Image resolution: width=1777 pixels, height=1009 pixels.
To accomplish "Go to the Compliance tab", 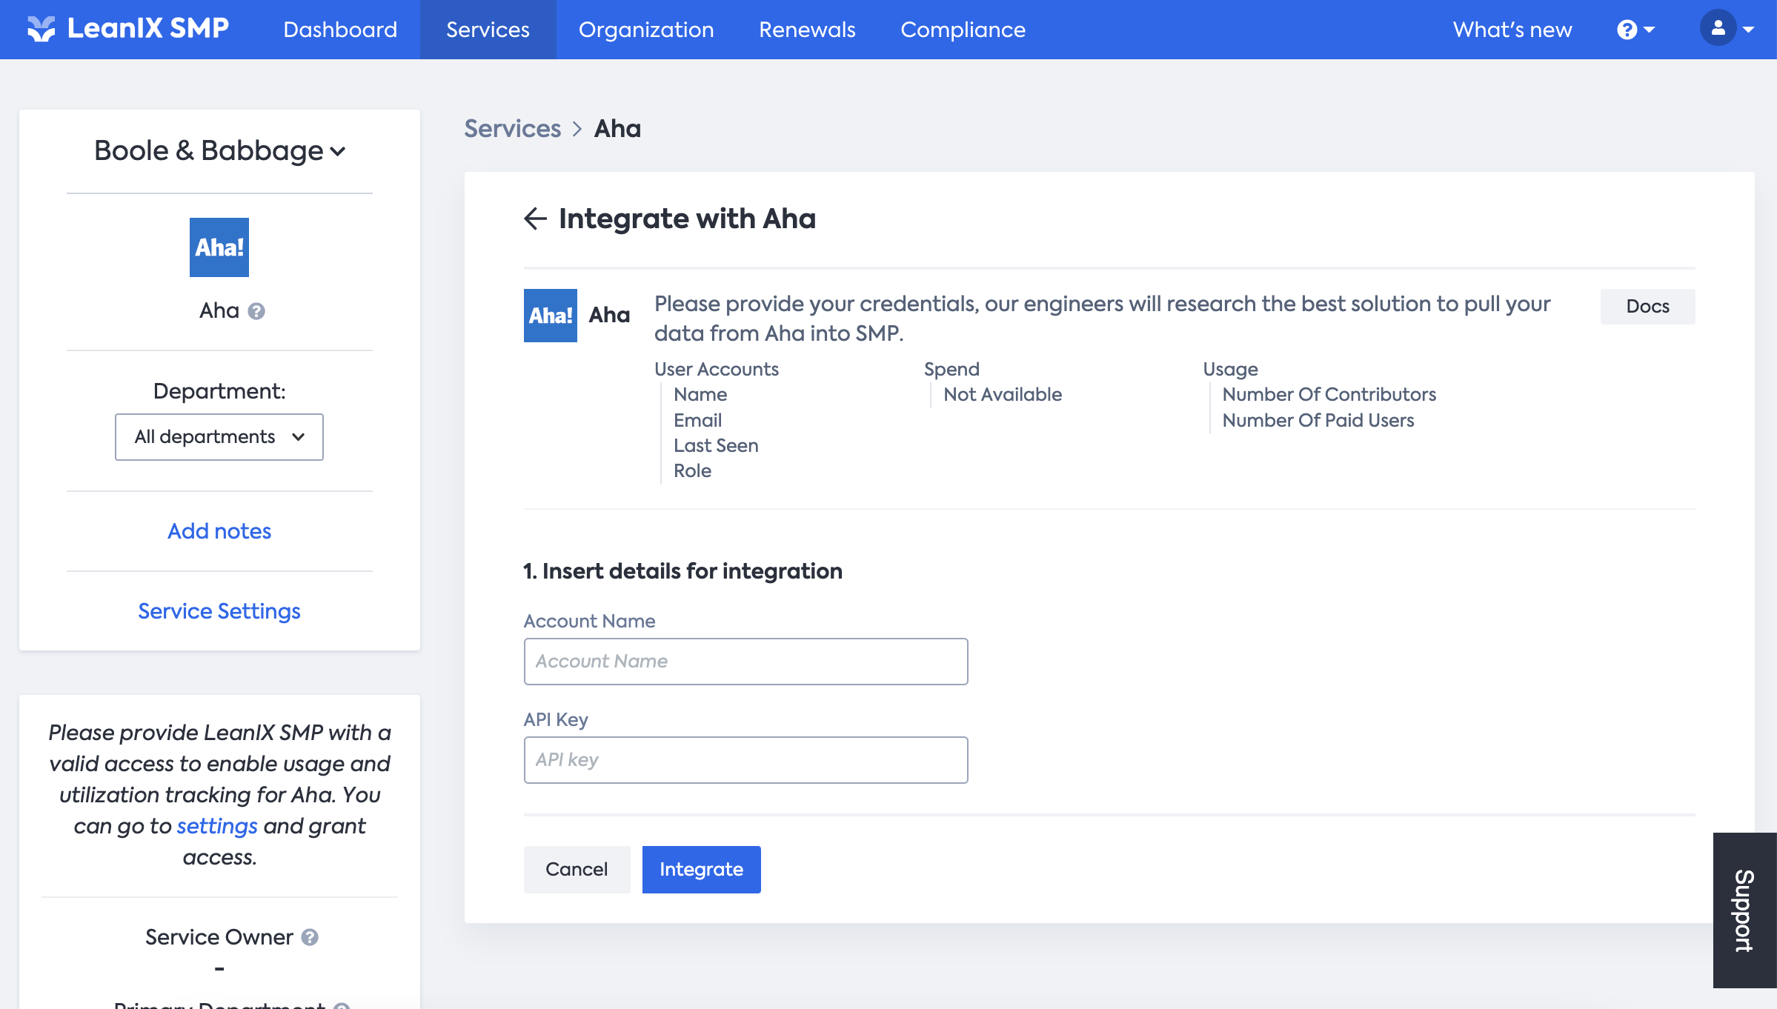I will (x=963, y=30).
